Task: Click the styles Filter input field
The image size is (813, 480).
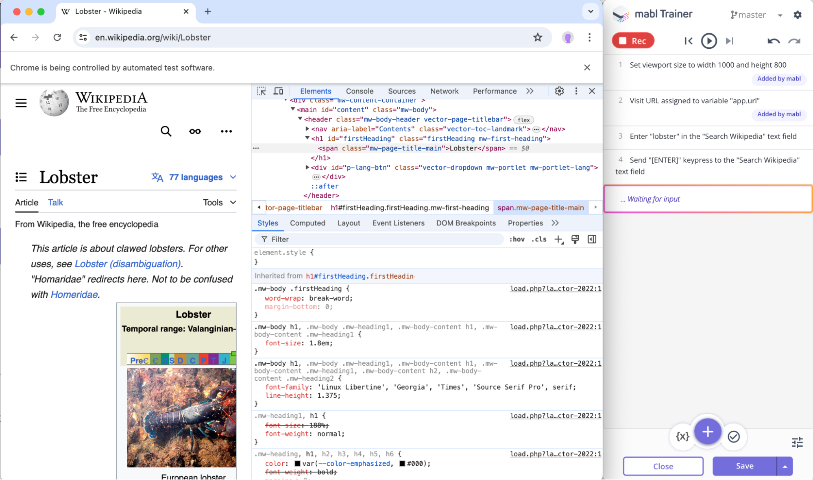Action: pyautogui.click(x=380, y=239)
